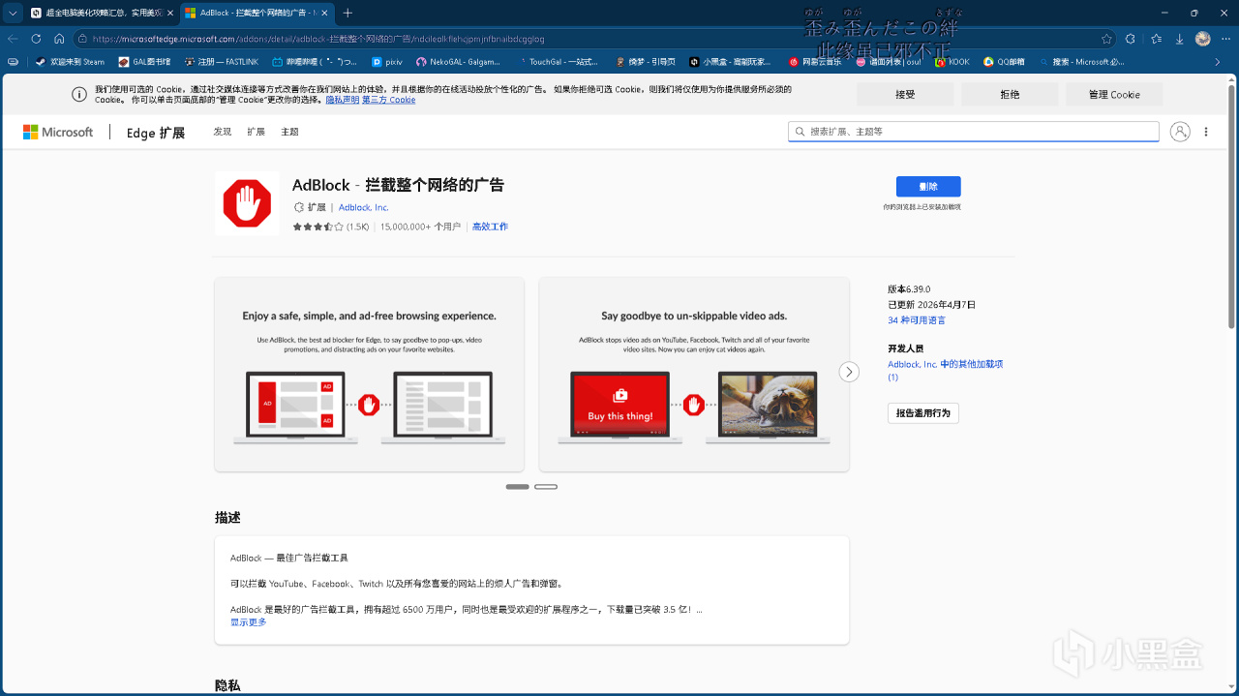
Task: Open the Favorites list icon in toolbar
Action: click(x=1156, y=39)
